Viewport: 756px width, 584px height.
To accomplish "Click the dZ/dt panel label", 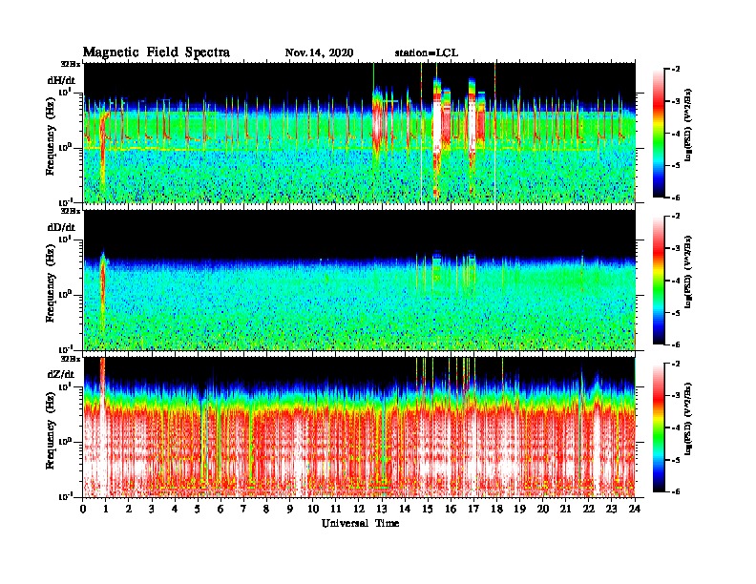I will 61,374.
